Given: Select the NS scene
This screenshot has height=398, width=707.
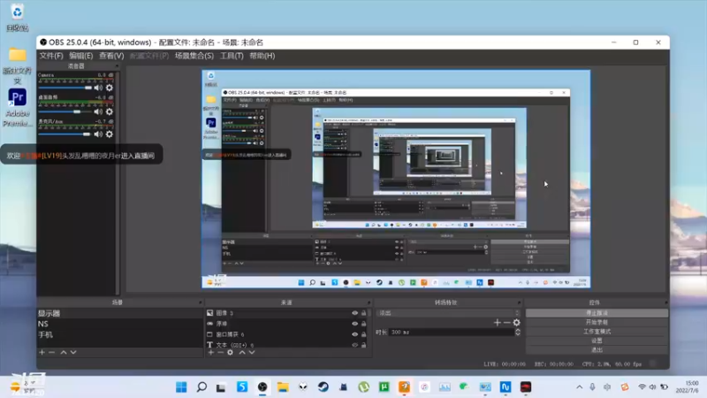Looking at the screenshot, I should (x=120, y=324).
